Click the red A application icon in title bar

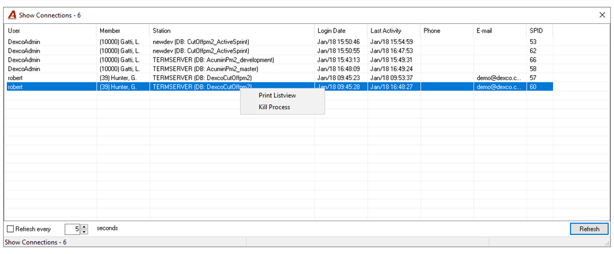(13, 15)
